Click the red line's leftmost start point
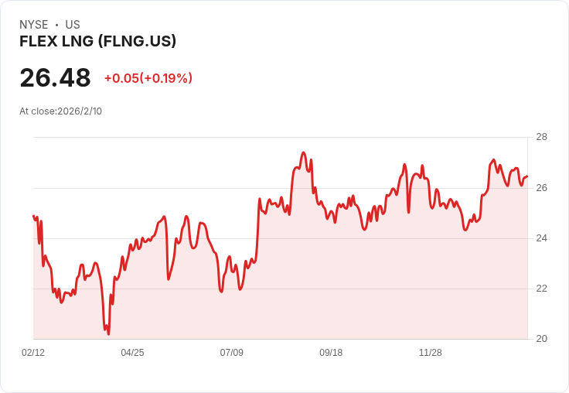Image resolution: width=569 pixels, height=393 pixels. coord(33,216)
